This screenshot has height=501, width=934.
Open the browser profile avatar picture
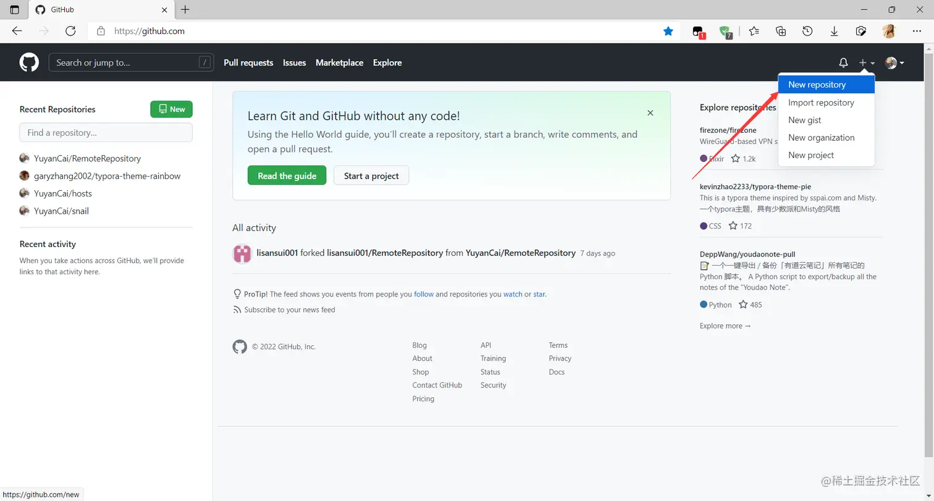point(888,31)
